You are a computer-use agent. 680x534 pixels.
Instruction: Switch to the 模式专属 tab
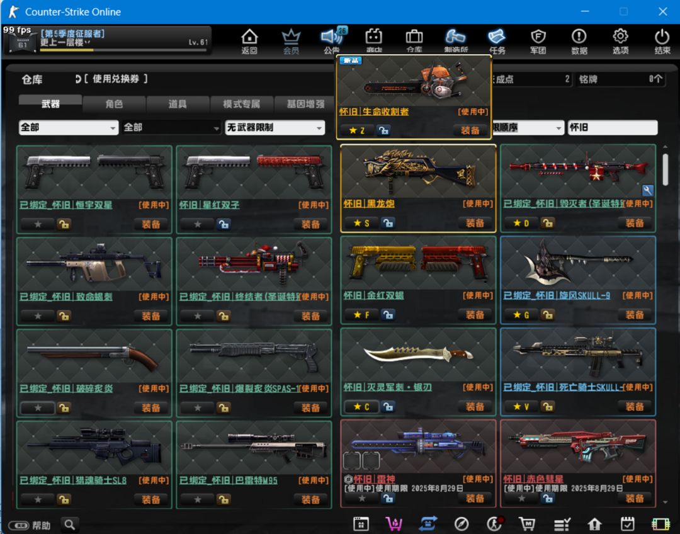click(242, 104)
